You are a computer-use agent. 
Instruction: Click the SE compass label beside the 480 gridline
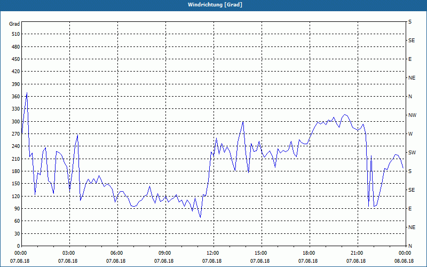412,41
